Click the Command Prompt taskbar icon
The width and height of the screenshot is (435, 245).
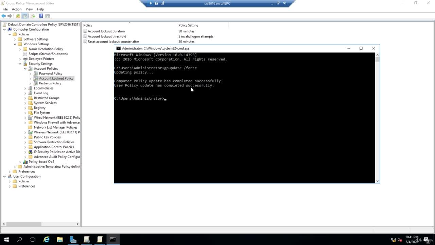point(112,240)
